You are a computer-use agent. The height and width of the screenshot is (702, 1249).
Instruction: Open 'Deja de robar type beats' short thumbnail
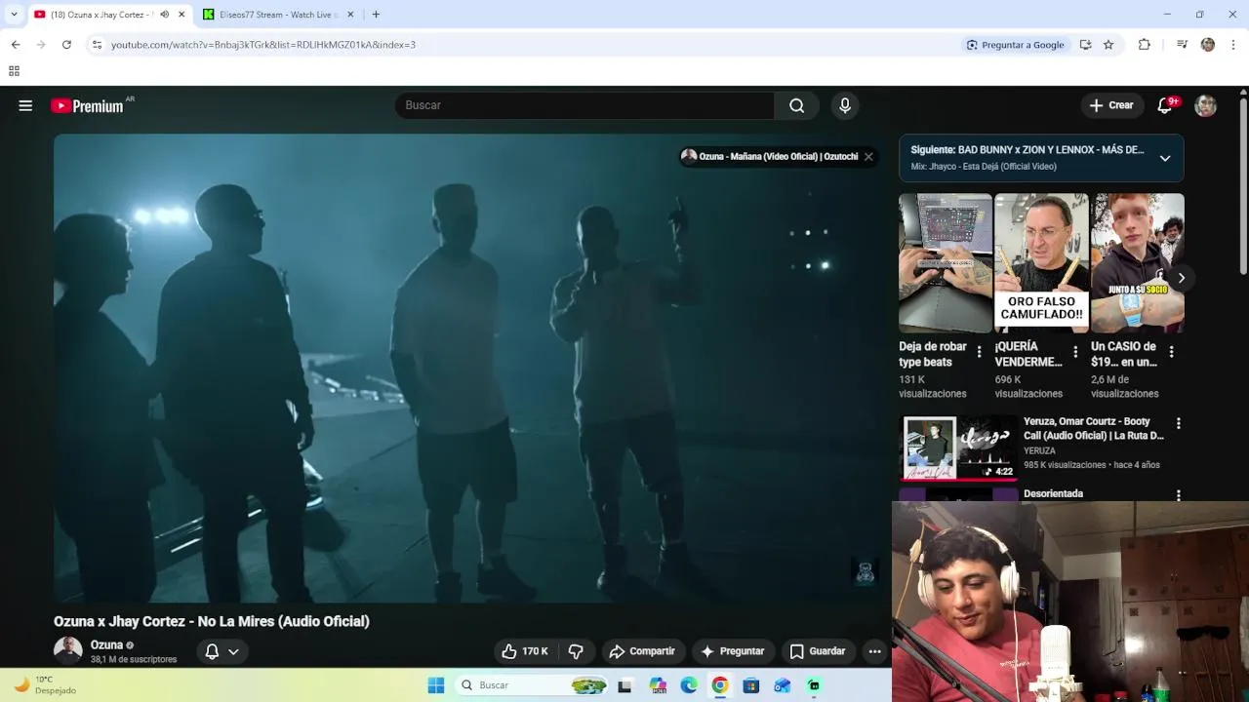(946, 263)
